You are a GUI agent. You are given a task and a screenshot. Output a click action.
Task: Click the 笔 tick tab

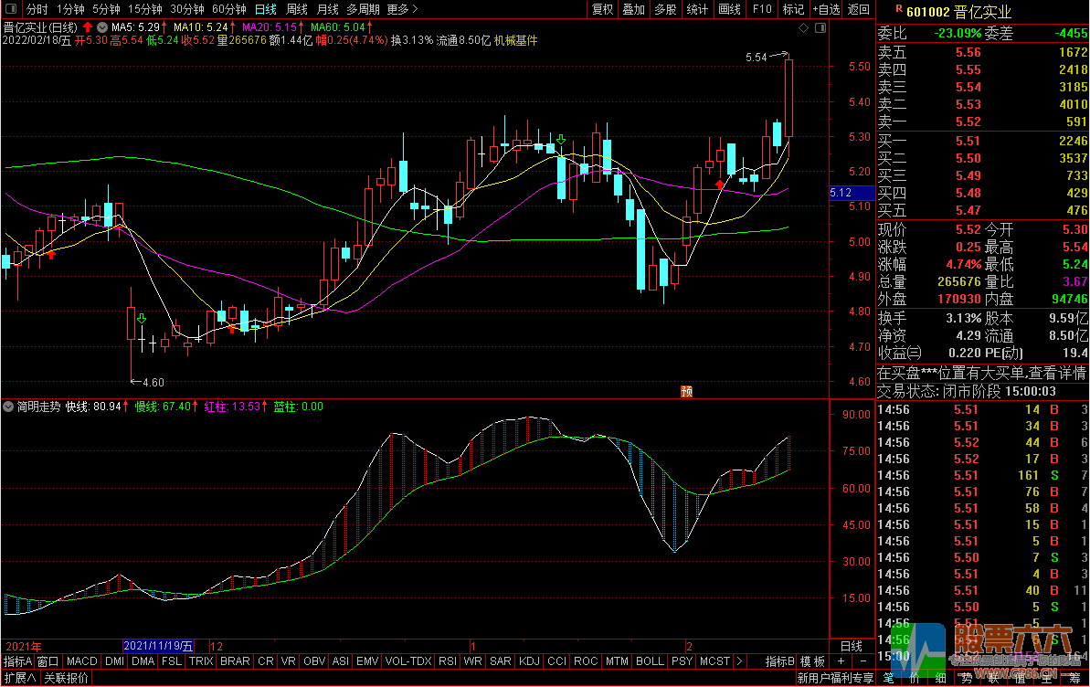888,678
